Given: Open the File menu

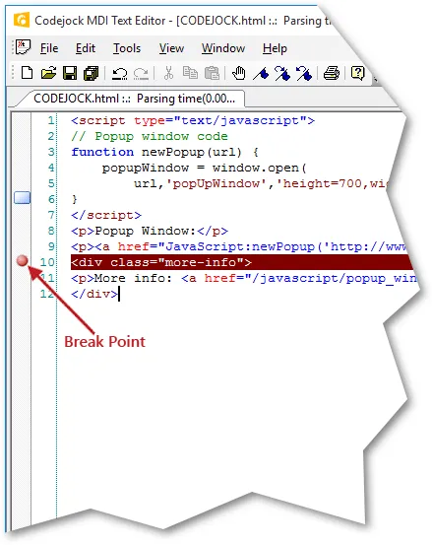Looking at the screenshot, I should click(x=49, y=48).
